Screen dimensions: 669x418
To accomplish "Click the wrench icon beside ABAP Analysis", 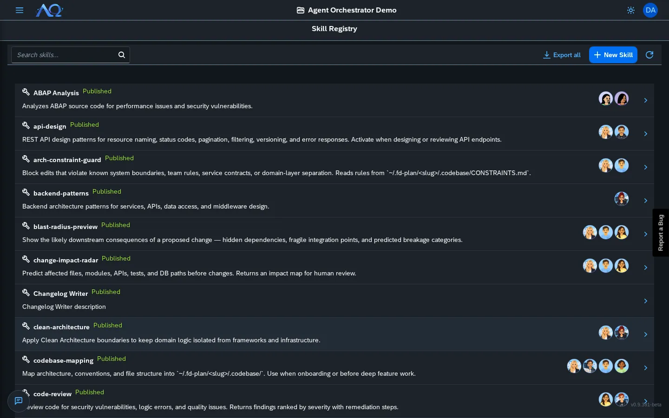I will pyautogui.click(x=26, y=92).
